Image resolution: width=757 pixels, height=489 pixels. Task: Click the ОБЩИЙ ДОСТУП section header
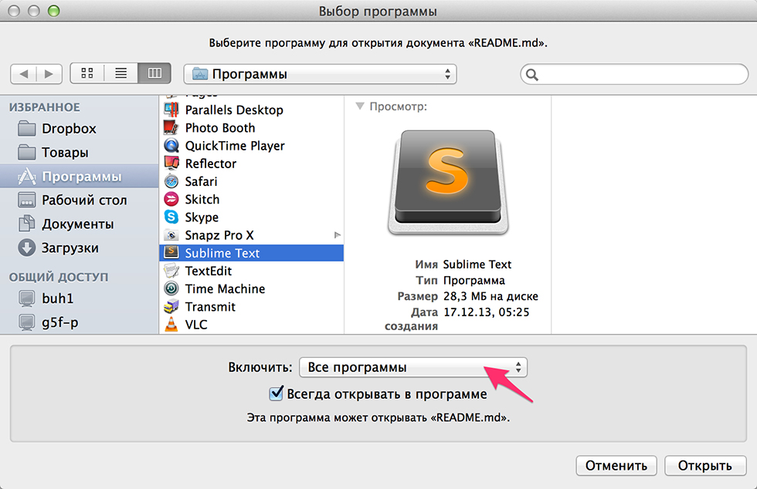tap(59, 277)
